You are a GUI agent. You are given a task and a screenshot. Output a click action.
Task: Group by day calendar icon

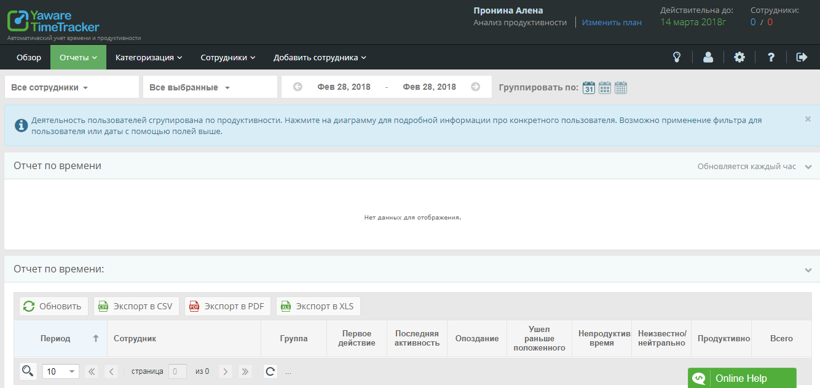click(x=589, y=87)
